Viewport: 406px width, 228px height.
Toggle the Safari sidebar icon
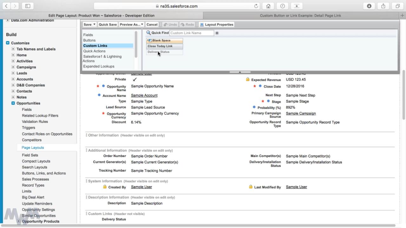28,6
